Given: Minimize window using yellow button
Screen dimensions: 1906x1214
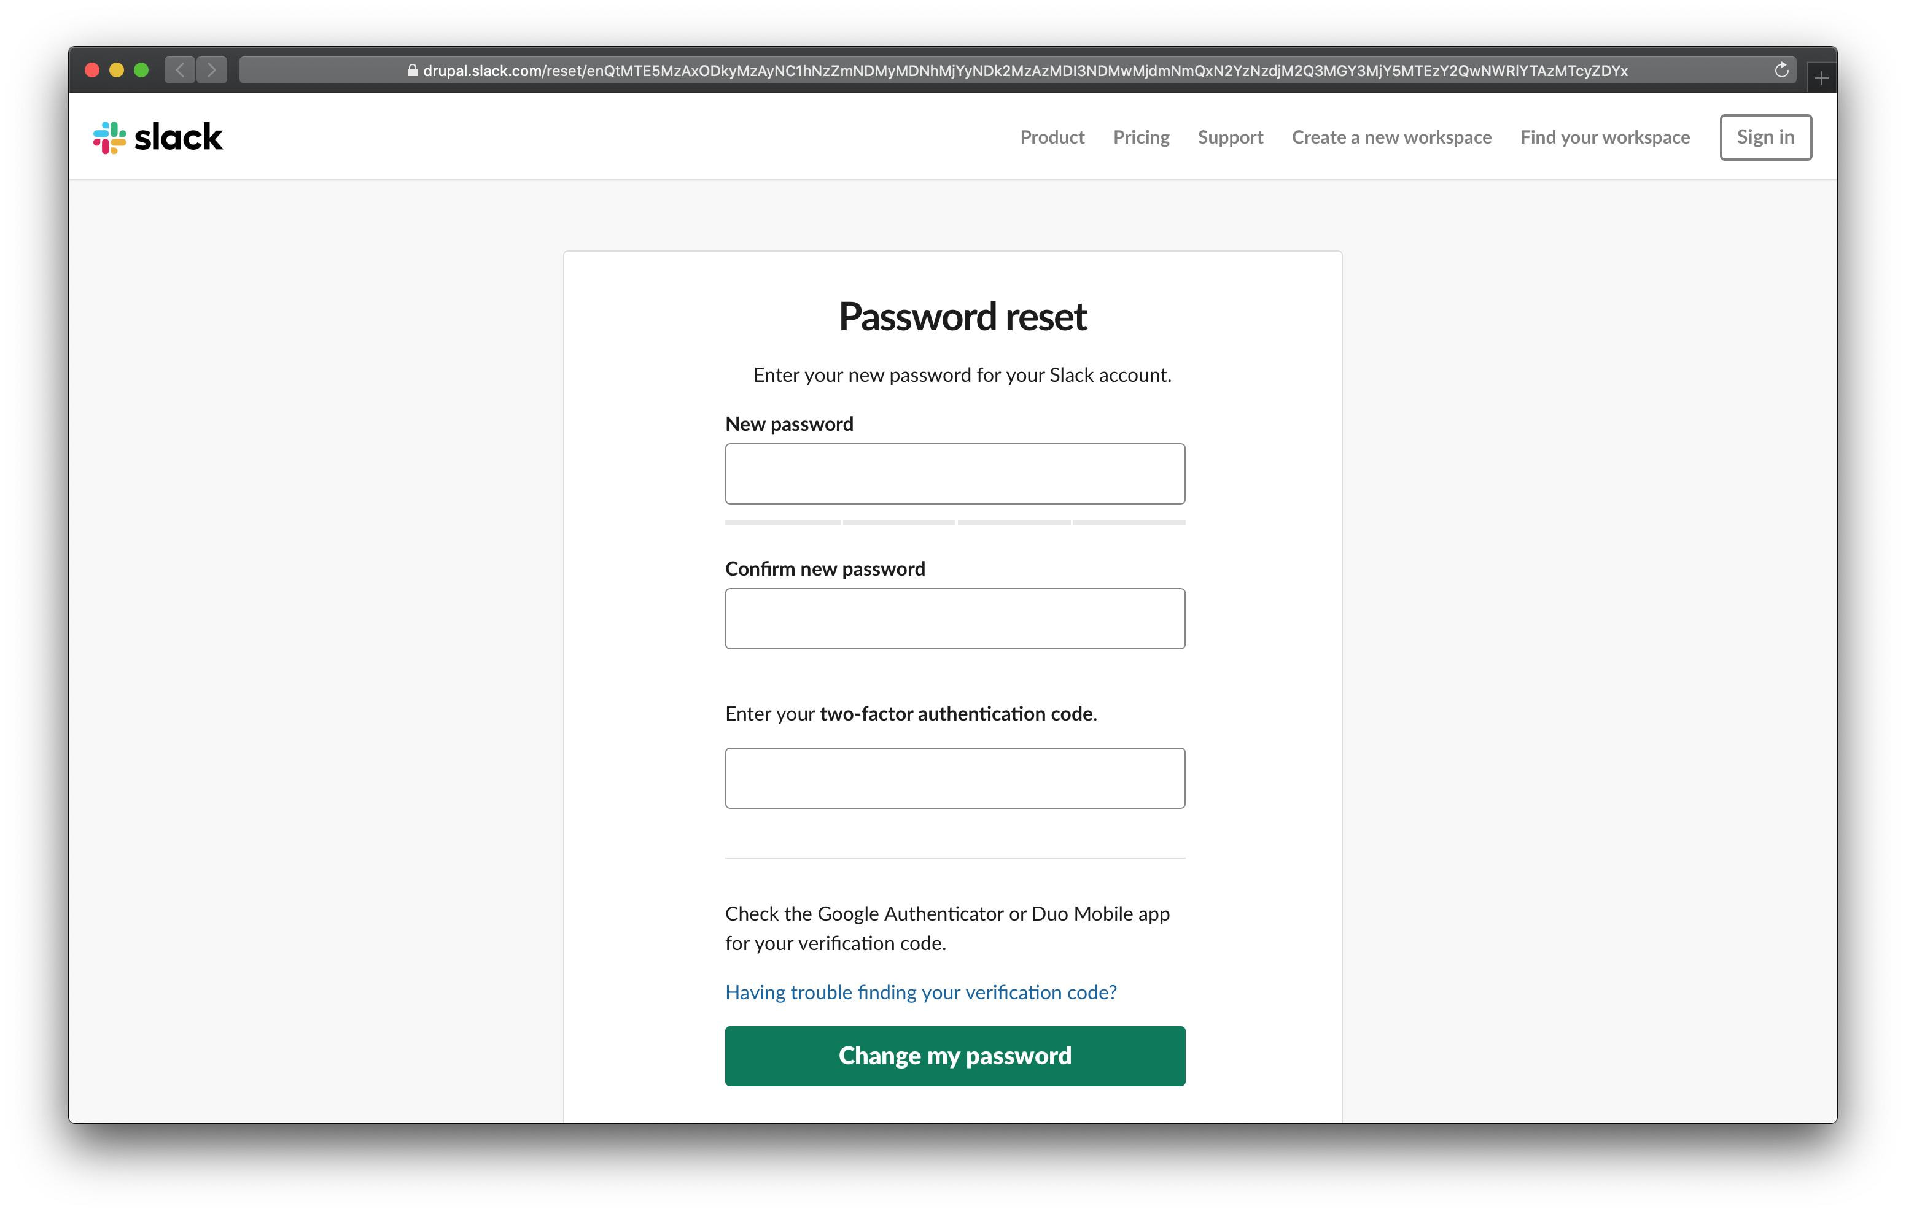Looking at the screenshot, I should 116,71.
